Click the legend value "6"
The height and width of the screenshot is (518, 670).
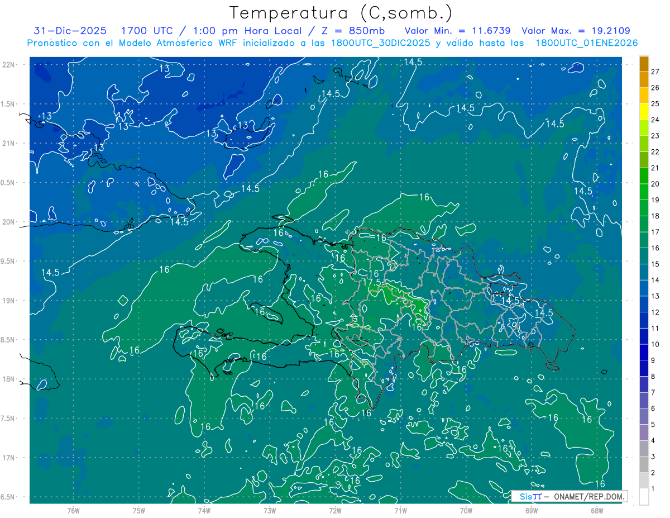[x=653, y=408]
